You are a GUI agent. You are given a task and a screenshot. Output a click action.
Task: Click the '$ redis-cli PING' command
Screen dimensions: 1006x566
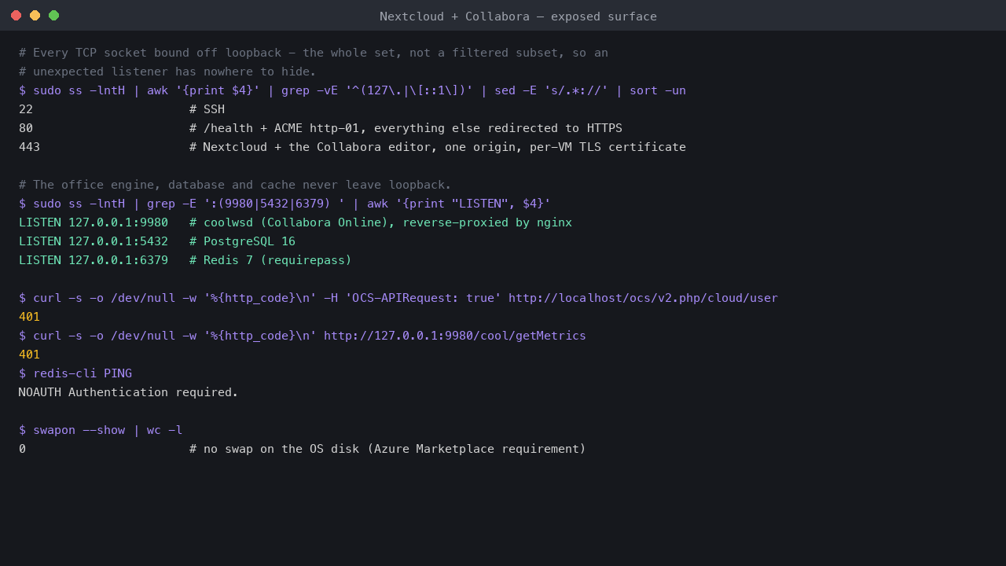coord(75,373)
